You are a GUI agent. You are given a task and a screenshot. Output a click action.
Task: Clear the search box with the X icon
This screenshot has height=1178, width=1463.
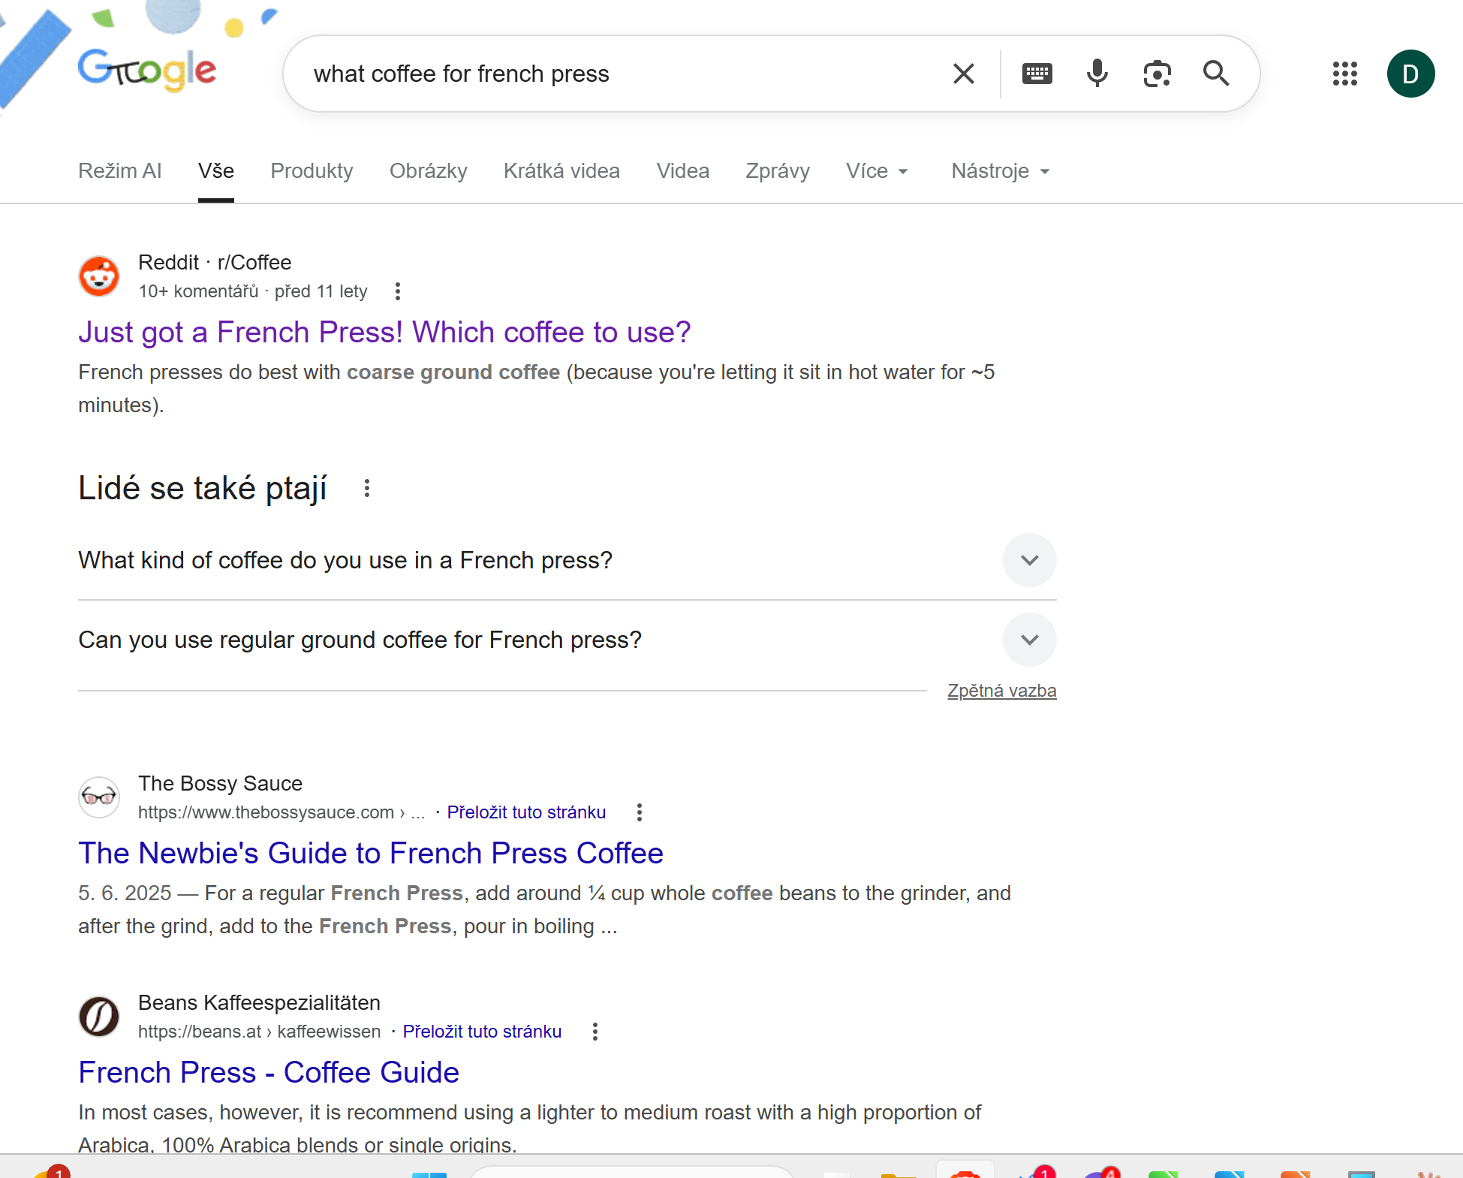coord(963,74)
